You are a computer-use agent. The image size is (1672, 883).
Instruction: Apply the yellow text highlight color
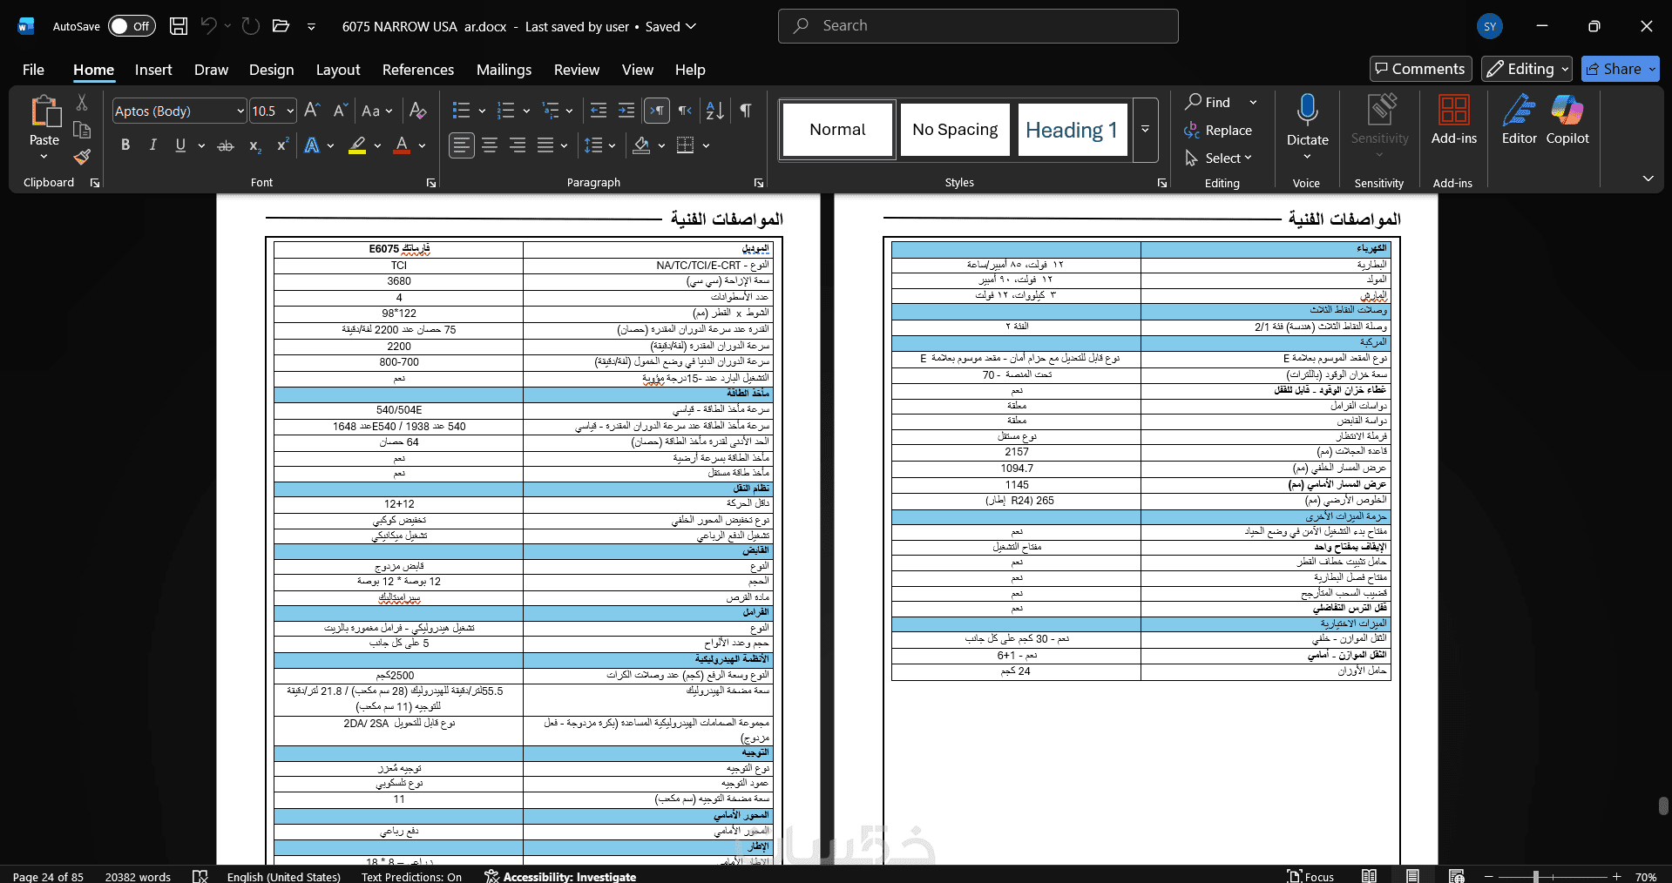pos(357,145)
